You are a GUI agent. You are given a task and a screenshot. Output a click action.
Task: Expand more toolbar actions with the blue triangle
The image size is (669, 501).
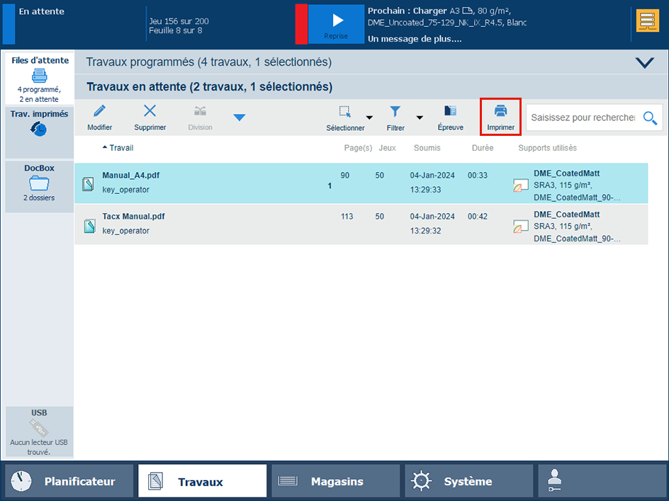click(x=240, y=117)
